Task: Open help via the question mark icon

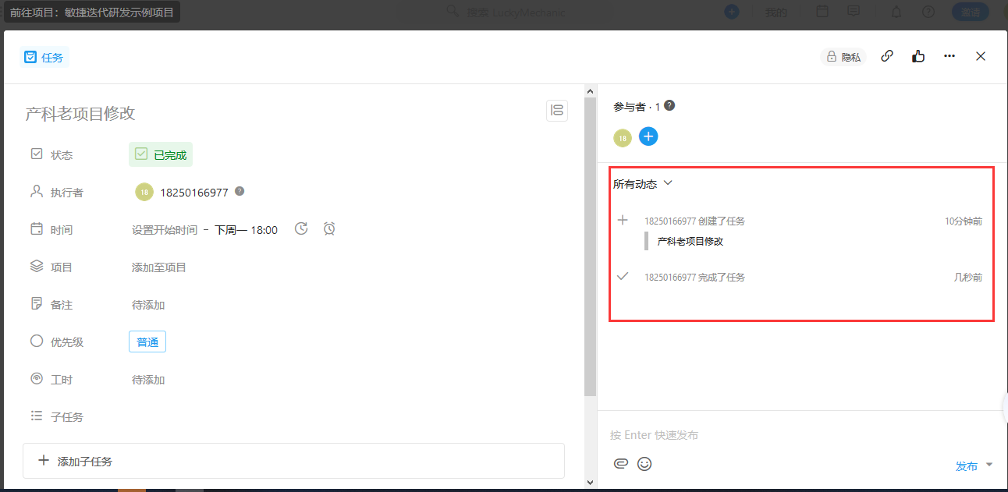Action: [928, 12]
